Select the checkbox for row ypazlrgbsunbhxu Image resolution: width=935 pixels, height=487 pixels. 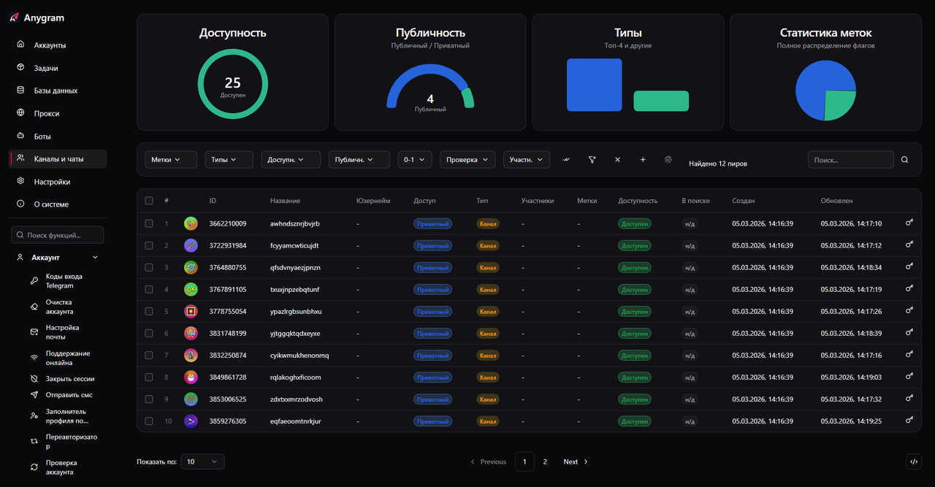pyautogui.click(x=149, y=312)
